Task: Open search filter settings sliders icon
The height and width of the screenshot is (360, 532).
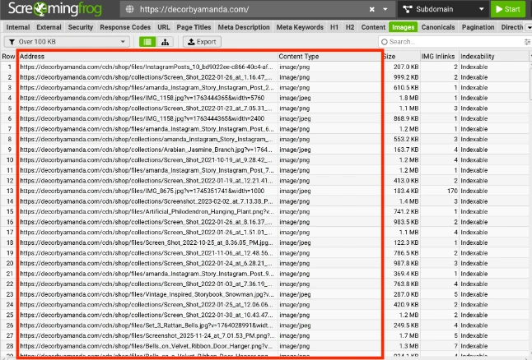Action: click(527, 41)
